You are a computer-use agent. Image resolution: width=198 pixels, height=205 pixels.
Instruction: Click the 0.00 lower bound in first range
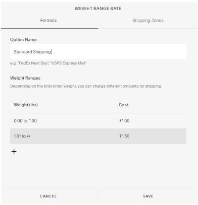[x=18, y=121]
